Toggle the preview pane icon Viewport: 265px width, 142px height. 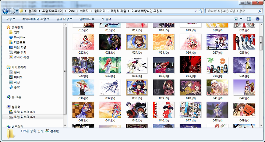pyautogui.click(x=249, y=19)
